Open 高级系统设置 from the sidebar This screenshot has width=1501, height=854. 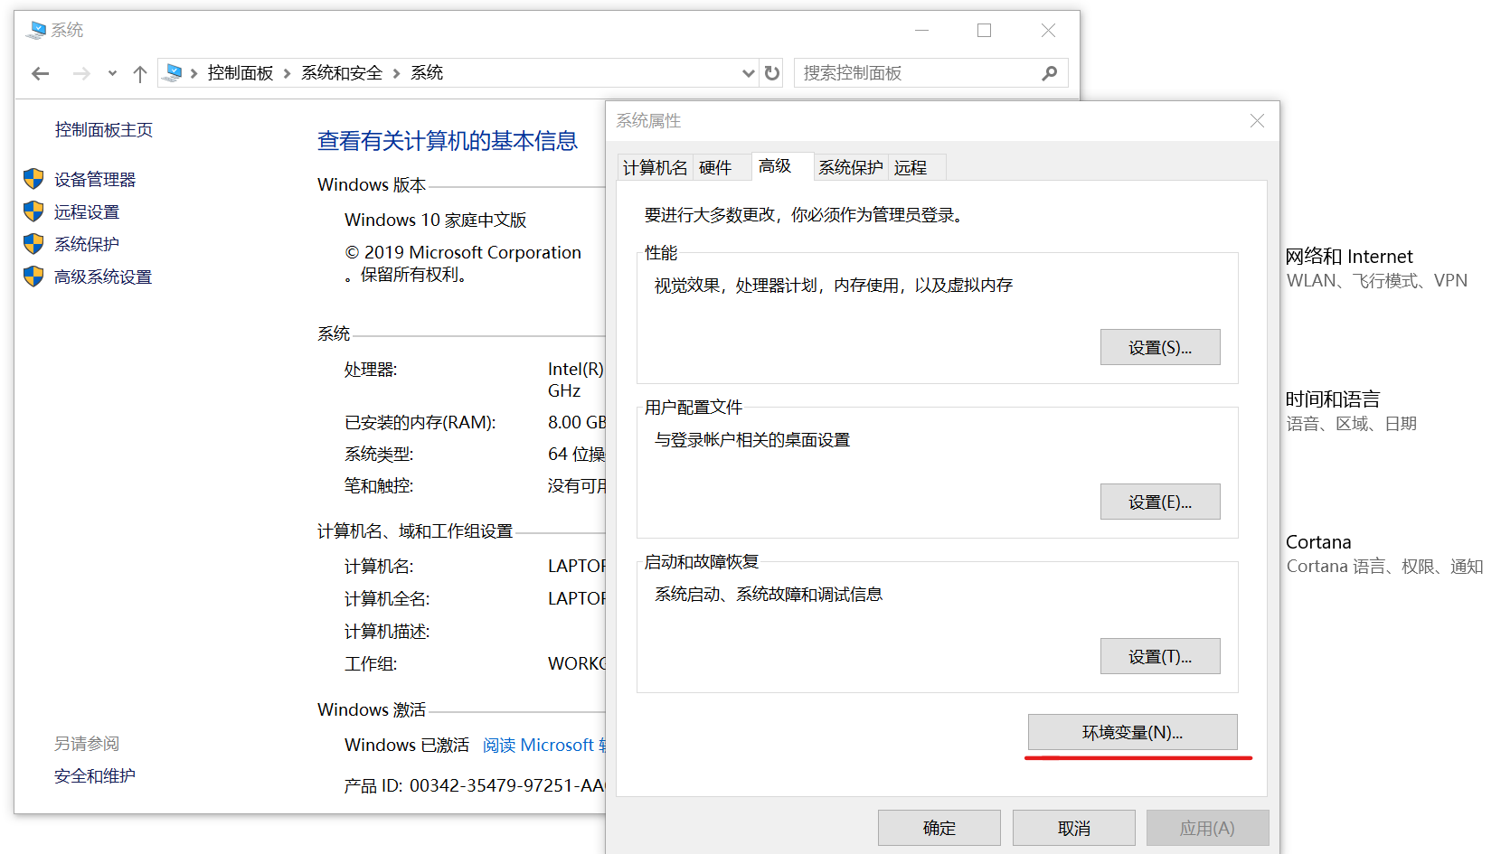coord(102,276)
